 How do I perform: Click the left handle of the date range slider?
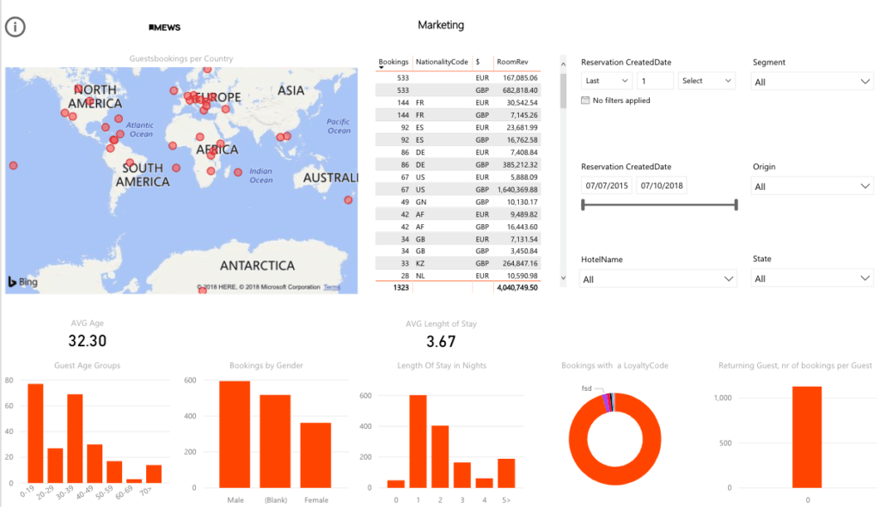pos(584,205)
